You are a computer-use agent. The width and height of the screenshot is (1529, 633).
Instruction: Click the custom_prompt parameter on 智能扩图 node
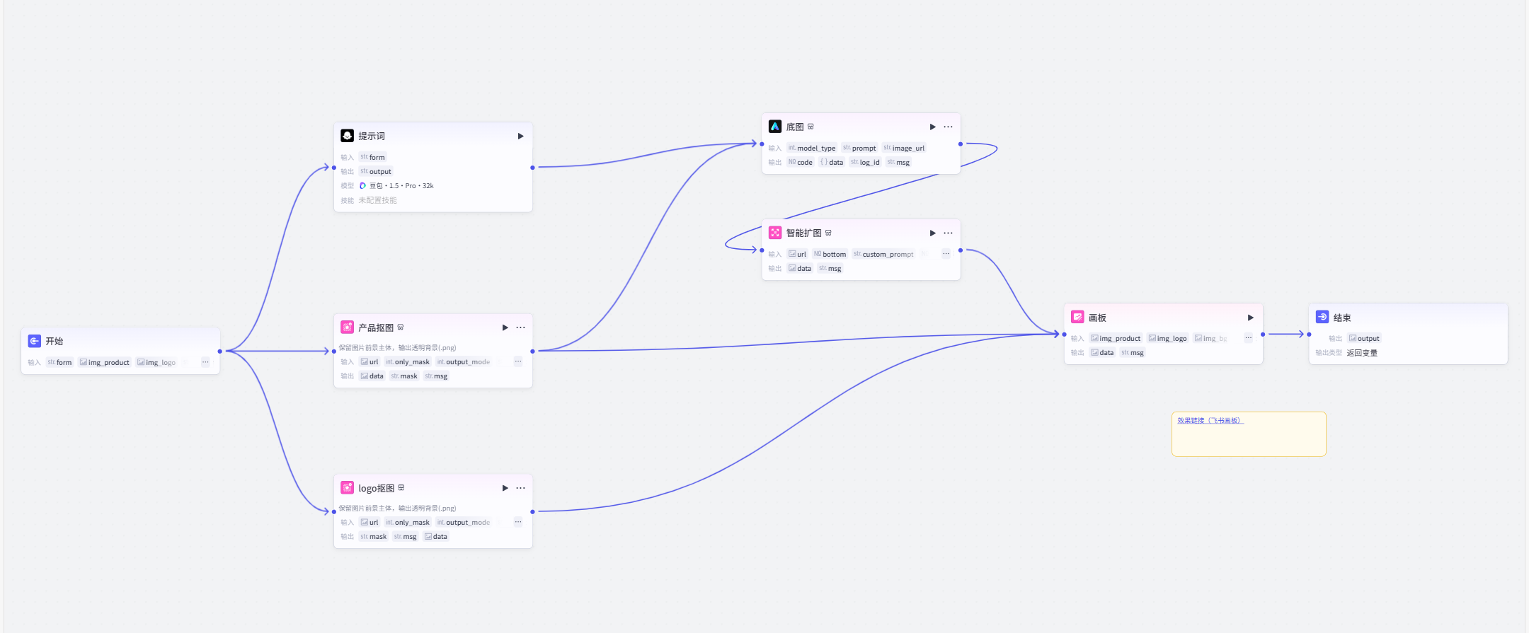pyautogui.click(x=883, y=255)
